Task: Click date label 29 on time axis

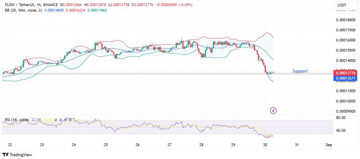Action: coord(233,145)
